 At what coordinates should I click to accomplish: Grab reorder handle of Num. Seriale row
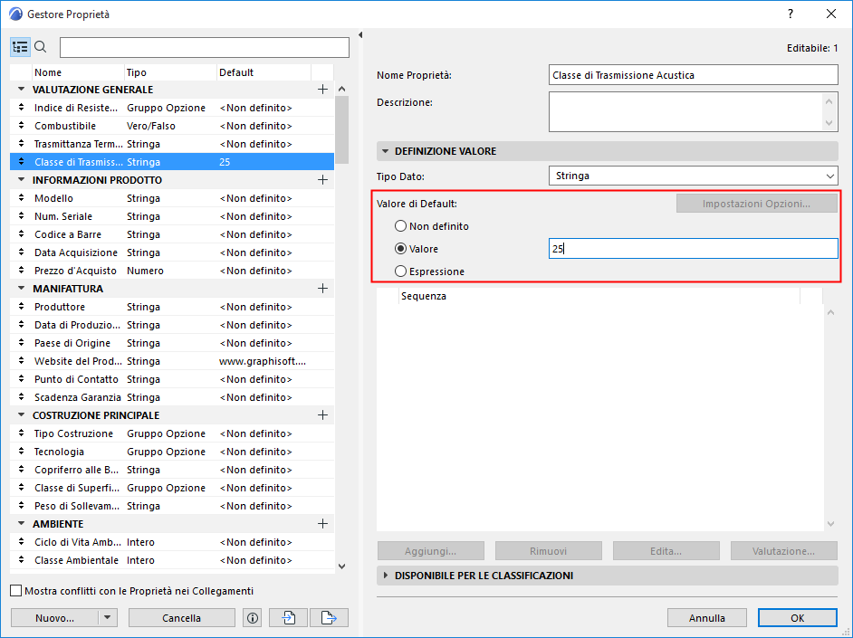coord(21,216)
